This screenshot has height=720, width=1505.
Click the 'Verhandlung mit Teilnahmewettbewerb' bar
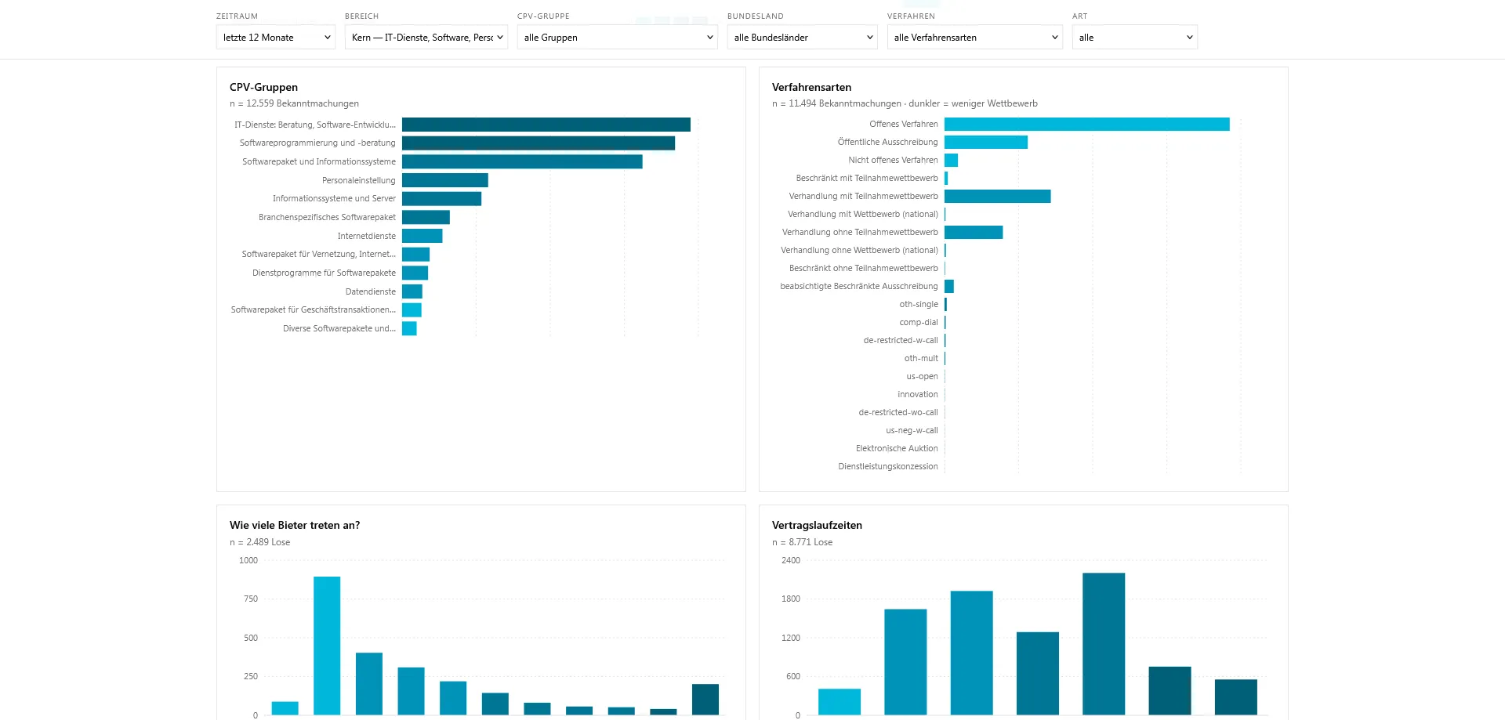(998, 196)
